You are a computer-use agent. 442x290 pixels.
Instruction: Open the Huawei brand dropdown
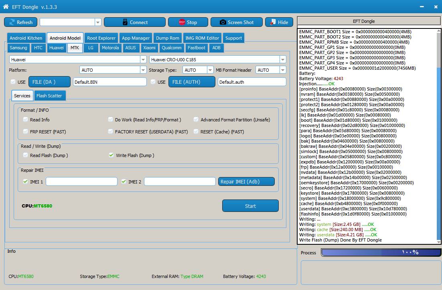pyautogui.click(x=143, y=59)
